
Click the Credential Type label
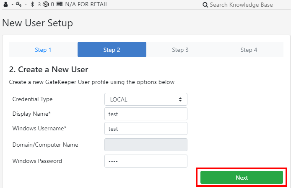33,99
